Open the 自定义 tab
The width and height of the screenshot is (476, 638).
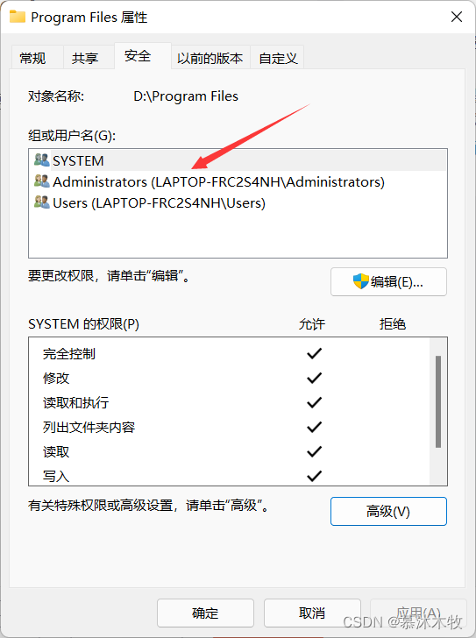(277, 58)
